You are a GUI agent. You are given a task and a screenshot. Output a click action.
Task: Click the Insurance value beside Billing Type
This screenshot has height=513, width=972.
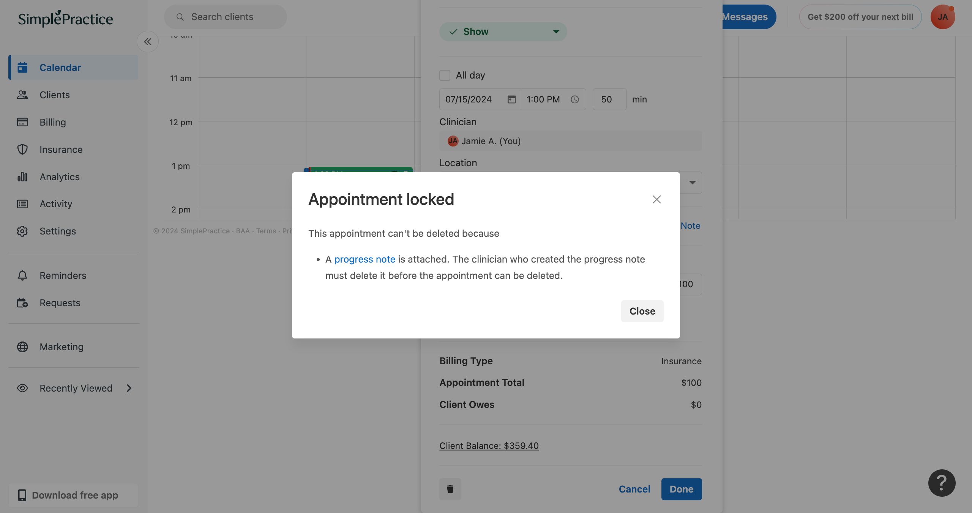point(681,361)
